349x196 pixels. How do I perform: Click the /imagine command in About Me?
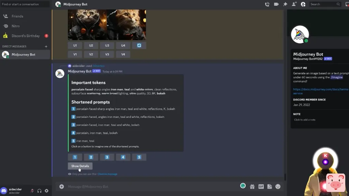[x=336, y=77]
